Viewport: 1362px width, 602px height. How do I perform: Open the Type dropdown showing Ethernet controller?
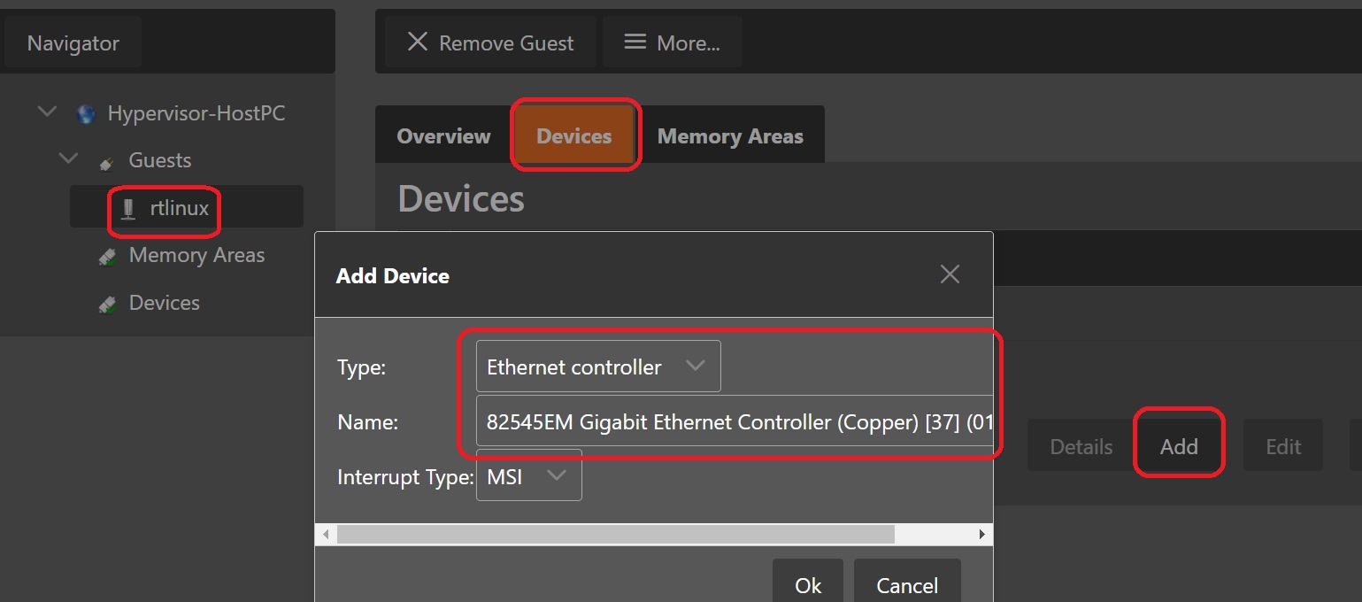598,367
